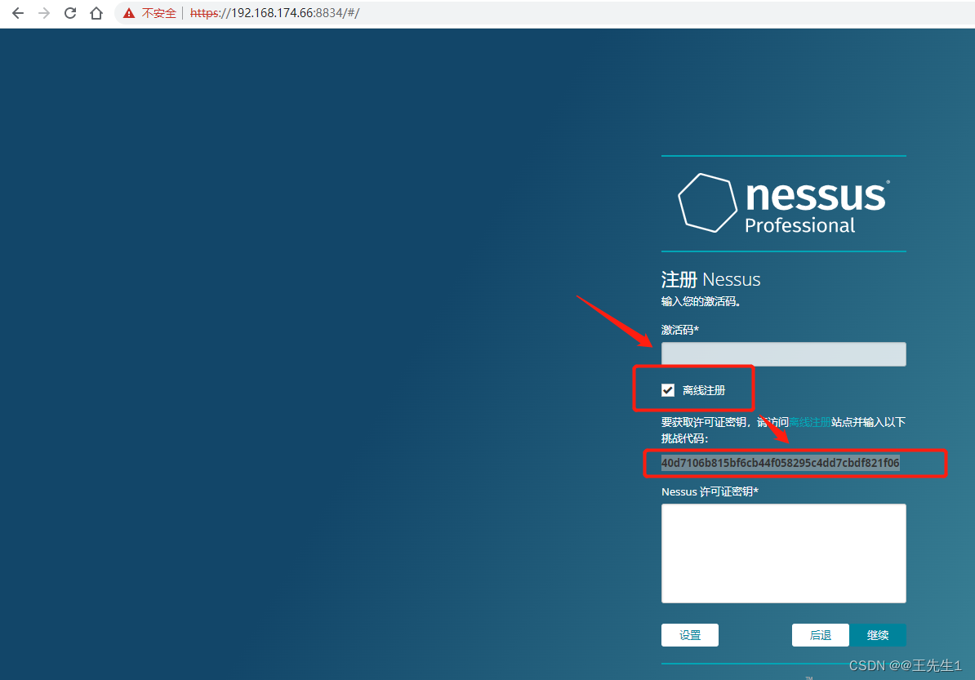Click the Nessus 许可证密钥 text area
This screenshot has width=975, height=680.
783,553
